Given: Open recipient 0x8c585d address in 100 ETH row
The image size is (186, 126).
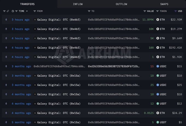Looking at the screenshot, I should coord(114,48).
